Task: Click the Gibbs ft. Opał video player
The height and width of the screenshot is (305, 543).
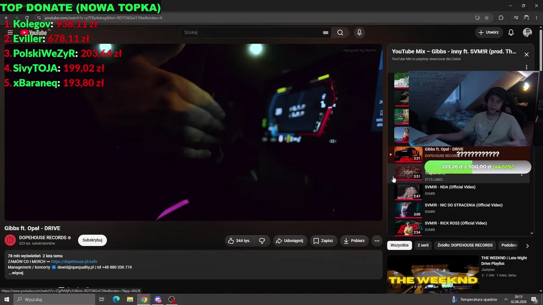Action: pos(193,132)
